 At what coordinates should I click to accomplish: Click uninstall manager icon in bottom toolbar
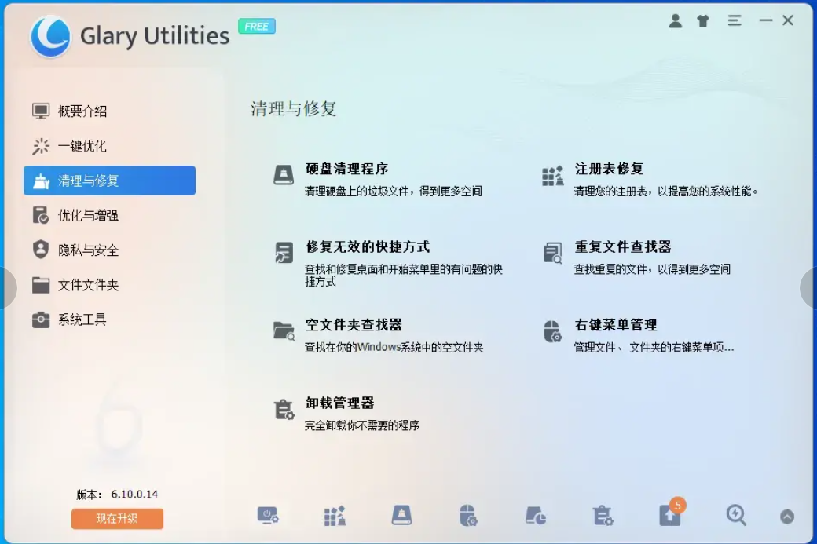(x=603, y=516)
